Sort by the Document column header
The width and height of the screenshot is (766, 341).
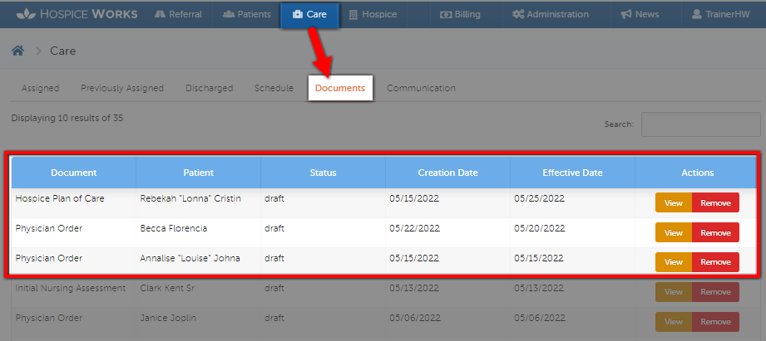click(74, 173)
